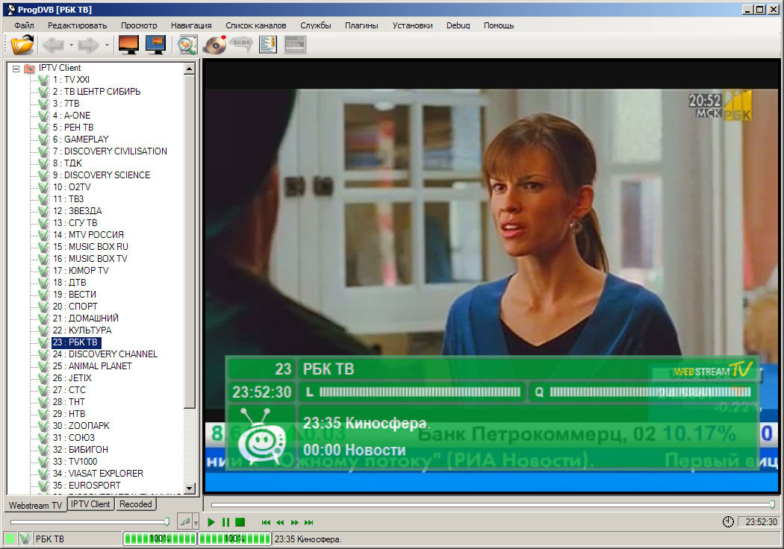The height and width of the screenshot is (549, 784).
Task: Rewind using the double-left arrow button
Action: click(x=280, y=522)
